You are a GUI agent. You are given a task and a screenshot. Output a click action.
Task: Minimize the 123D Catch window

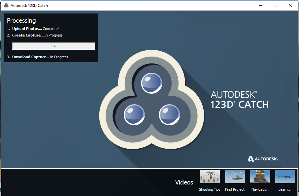(x=260, y=5)
